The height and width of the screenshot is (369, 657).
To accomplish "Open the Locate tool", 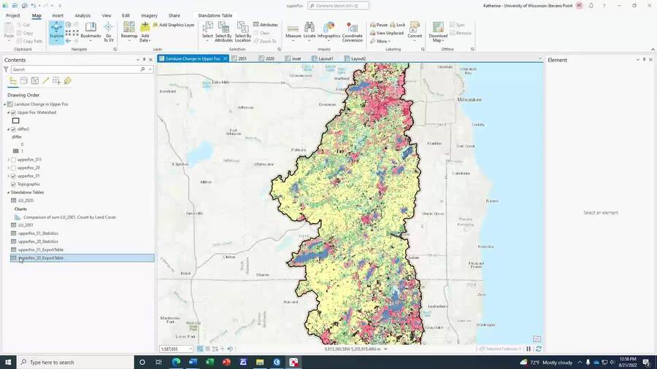I will [x=310, y=31].
